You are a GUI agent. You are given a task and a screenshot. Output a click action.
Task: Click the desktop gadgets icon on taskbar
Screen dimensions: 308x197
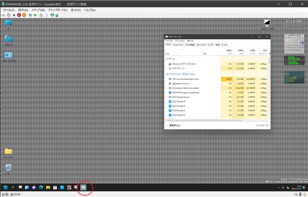[76, 187]
